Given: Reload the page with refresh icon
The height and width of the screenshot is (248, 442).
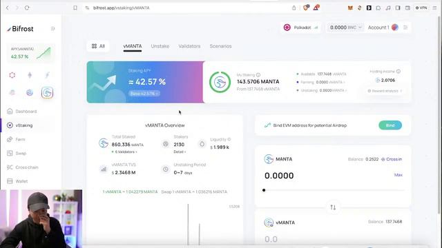Looking at the screenshot, I should (x=27, y=8).
